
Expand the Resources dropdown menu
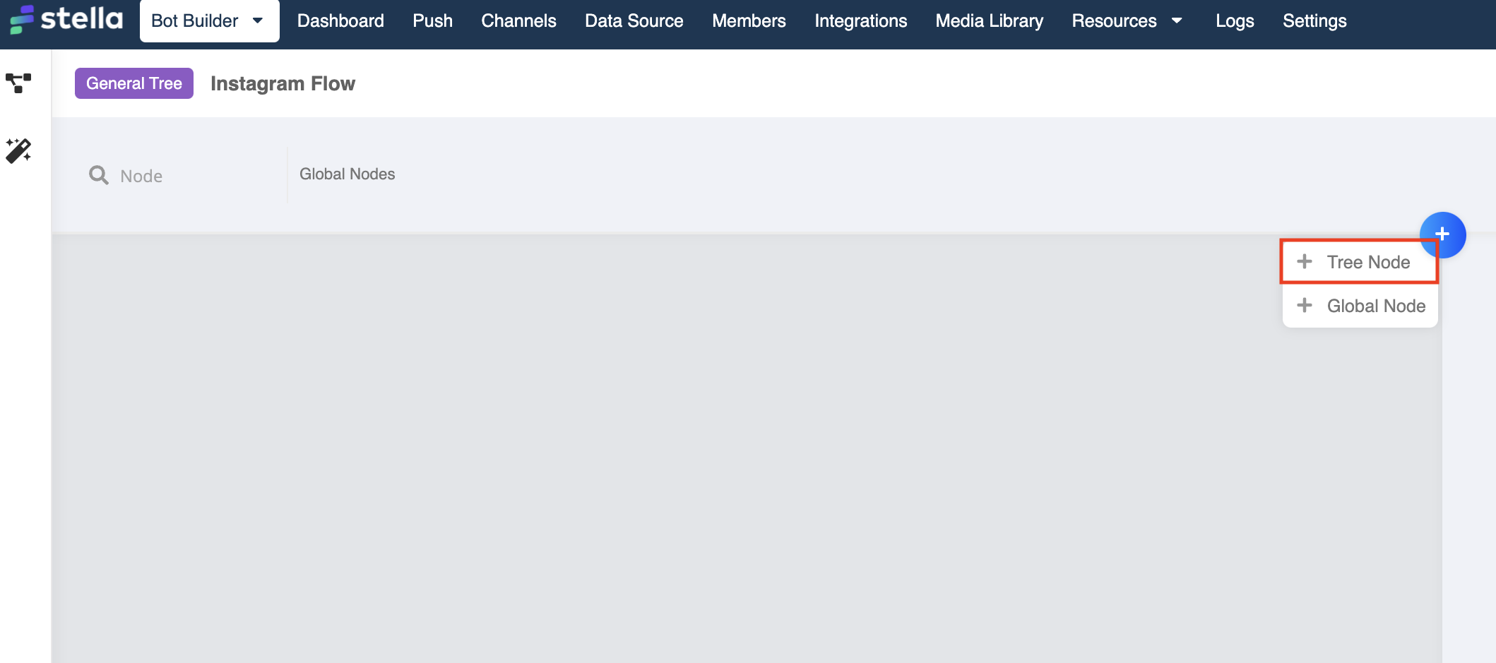pos(1127,20)
